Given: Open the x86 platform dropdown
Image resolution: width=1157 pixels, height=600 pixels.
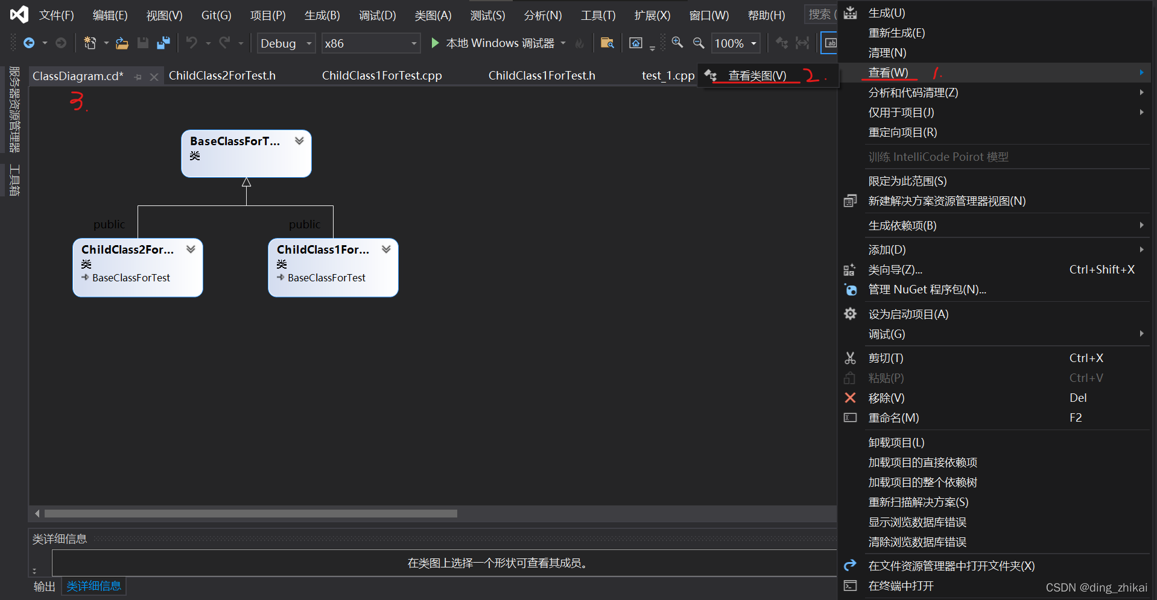Looking at the screenshot, I should pyautogui.click(x=370, y=43).
